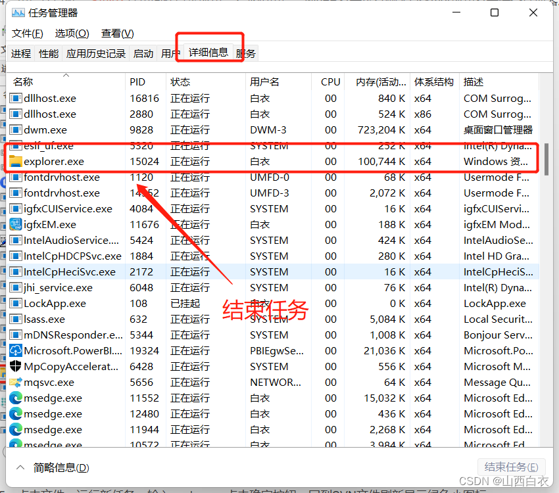Switch to the 启动 tab

[x=143, y=54]
